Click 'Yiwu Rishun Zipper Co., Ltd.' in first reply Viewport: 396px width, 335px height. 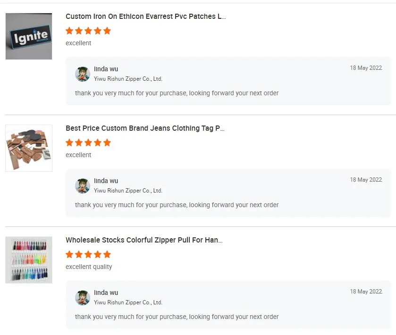pos(128,79)
